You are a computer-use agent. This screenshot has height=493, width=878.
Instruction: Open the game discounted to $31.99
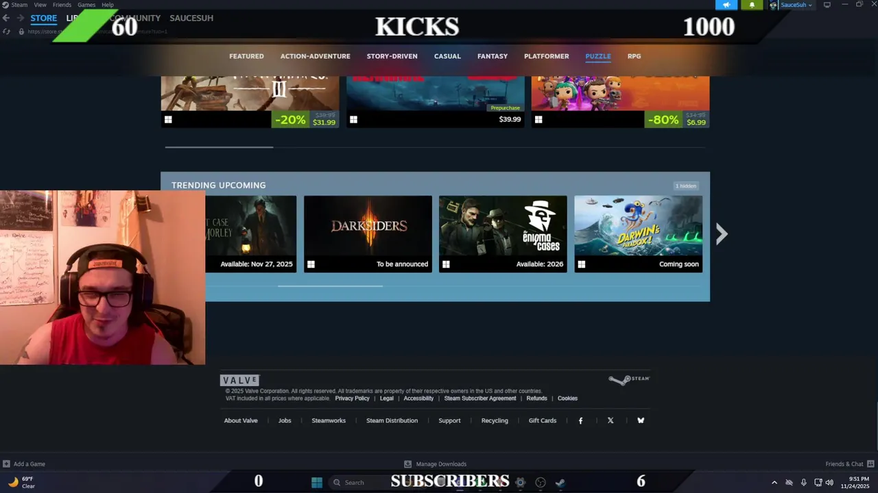click(250, 102)
